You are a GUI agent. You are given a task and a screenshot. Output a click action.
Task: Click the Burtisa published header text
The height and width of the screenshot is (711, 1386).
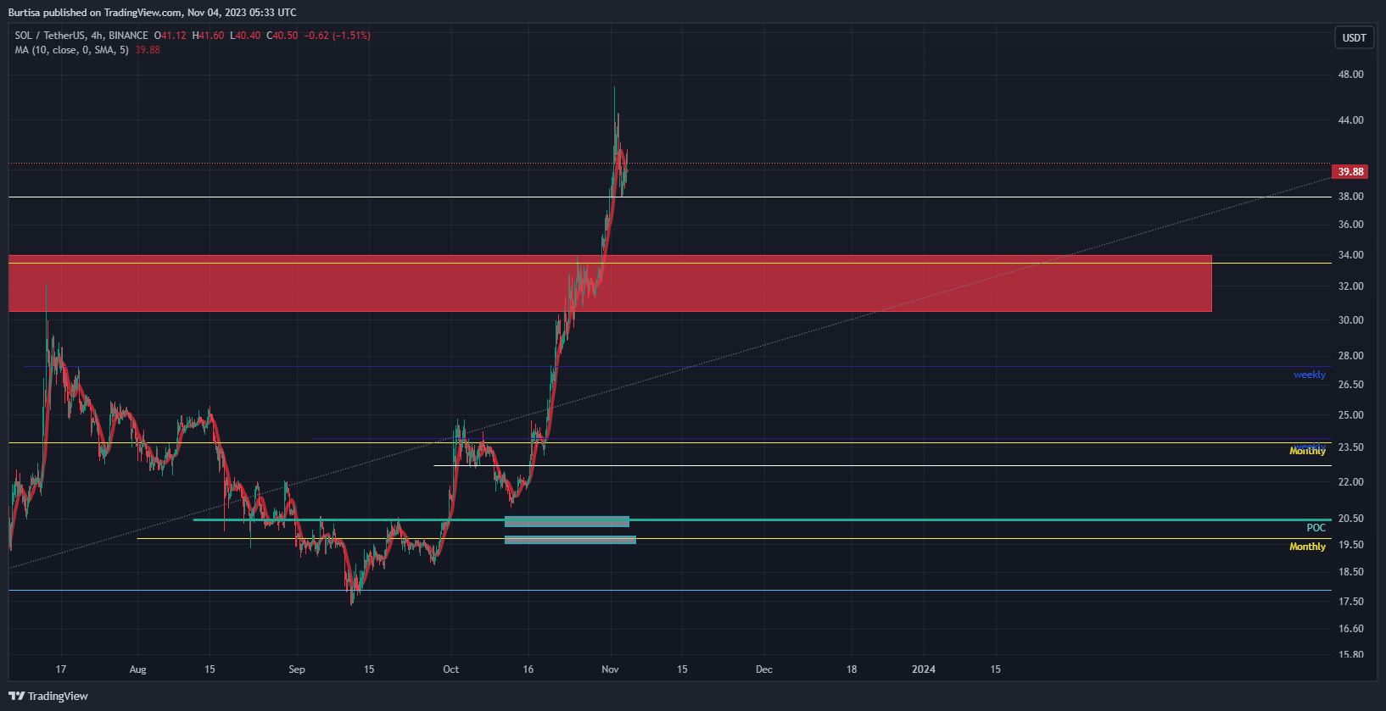pyautogui.click(x=153, y=13)
